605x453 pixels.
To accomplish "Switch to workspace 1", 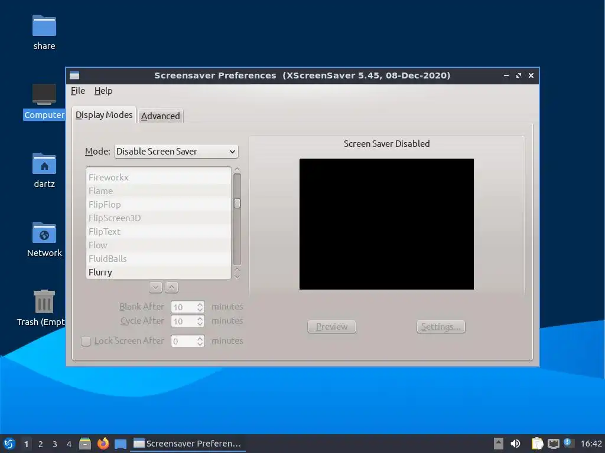I will tap(26, 444).
